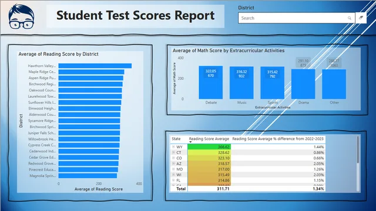Expand the CO state row

173,158
